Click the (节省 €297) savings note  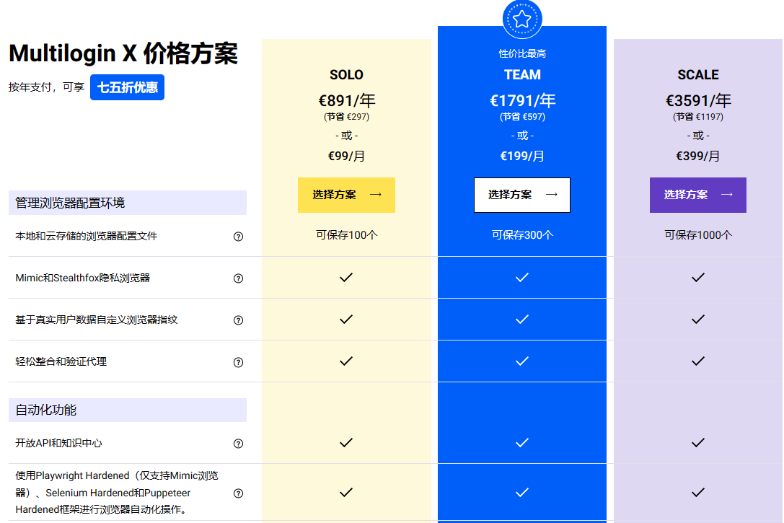(x=346, y=117)
